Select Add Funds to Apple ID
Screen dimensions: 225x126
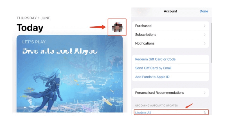coord(152,77)
